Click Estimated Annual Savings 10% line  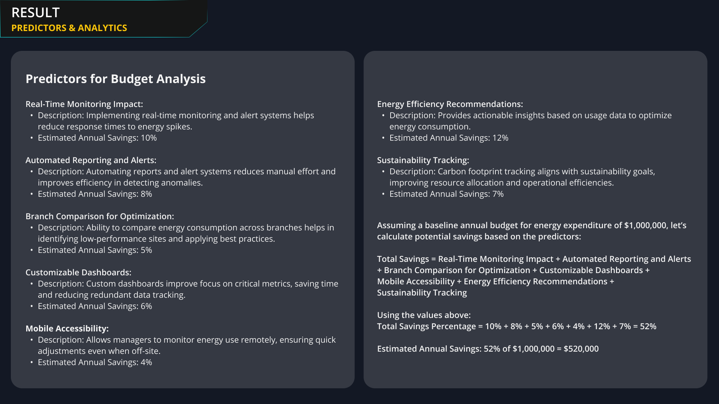point(97,138)
